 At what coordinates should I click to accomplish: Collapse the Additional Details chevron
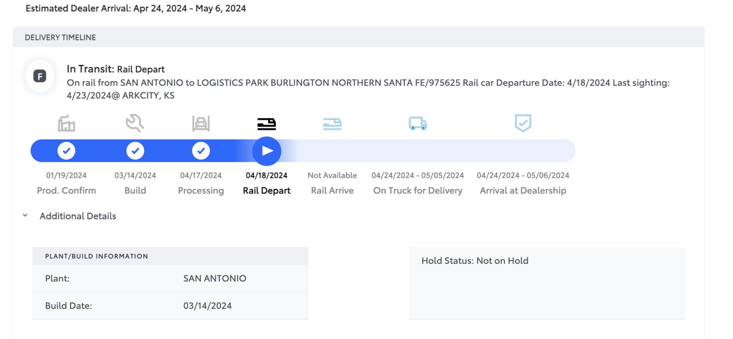pos(25,215)
